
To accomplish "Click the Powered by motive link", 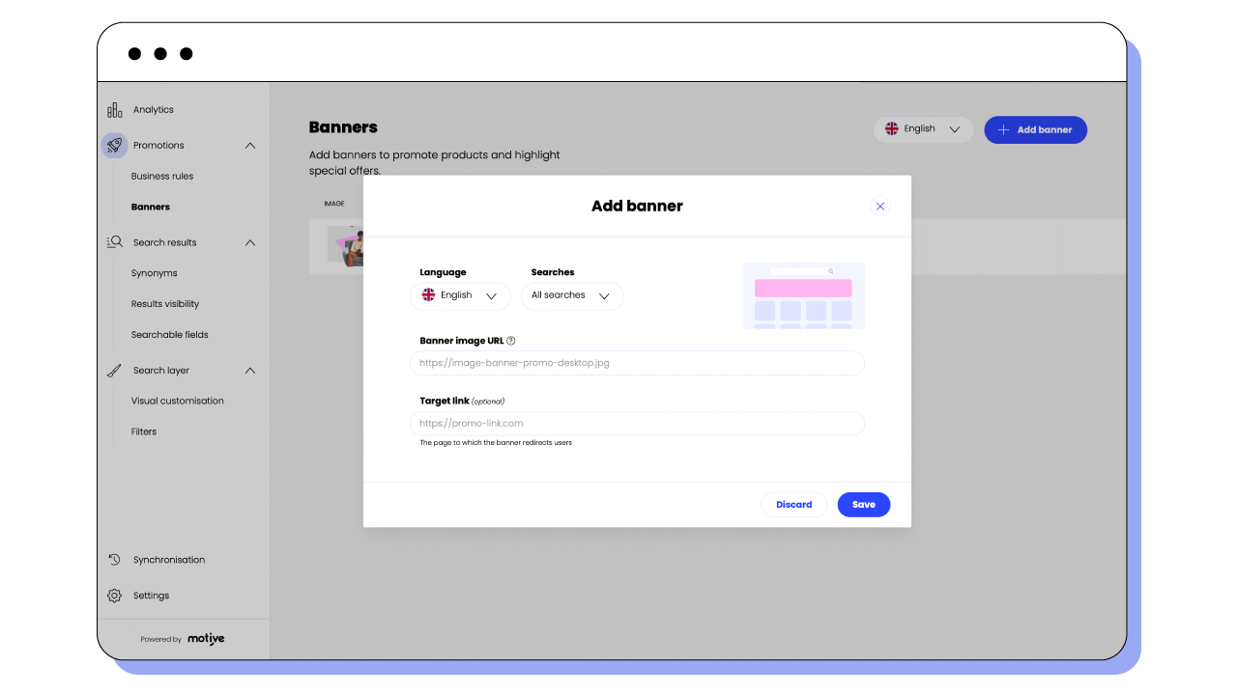I will tap(184, 638).
